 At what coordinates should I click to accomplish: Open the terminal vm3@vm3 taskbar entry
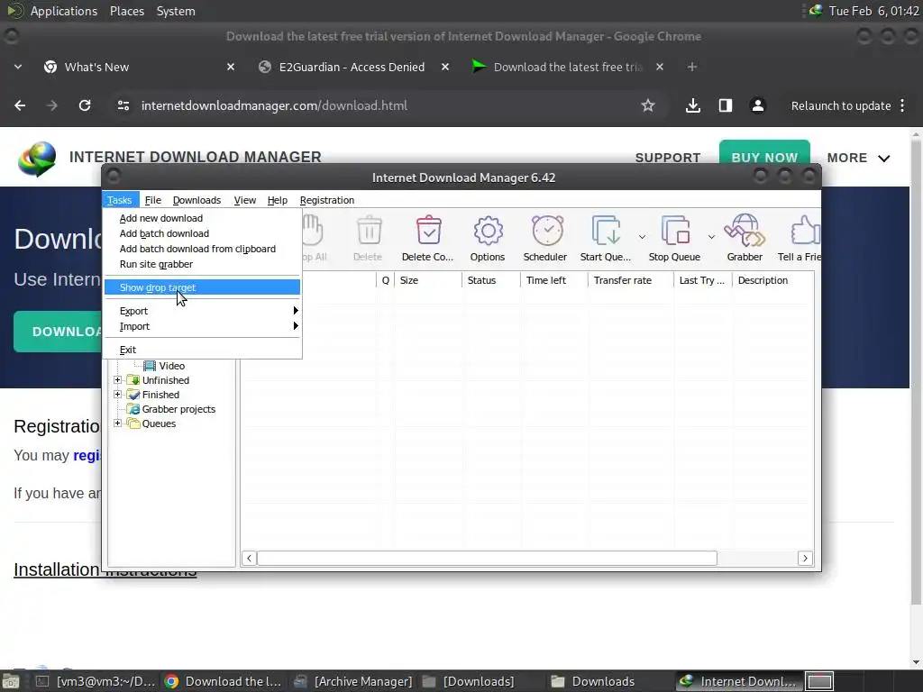point(96,681)
